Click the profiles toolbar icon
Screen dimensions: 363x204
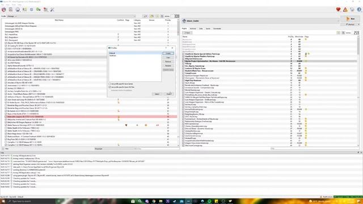tap(24, 10)
